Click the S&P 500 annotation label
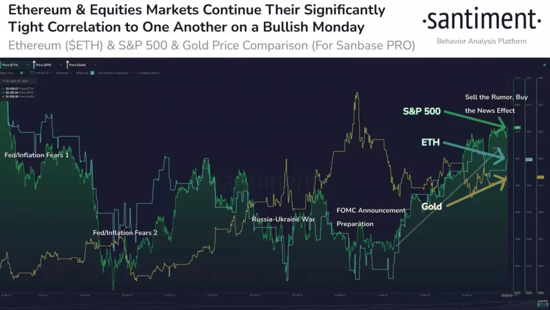550x310 pixels. 421,111
